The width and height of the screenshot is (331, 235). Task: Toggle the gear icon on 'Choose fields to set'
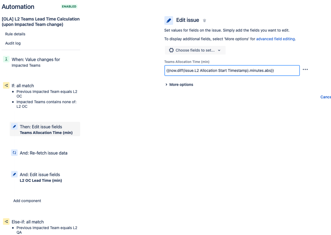tap(171, 50)
